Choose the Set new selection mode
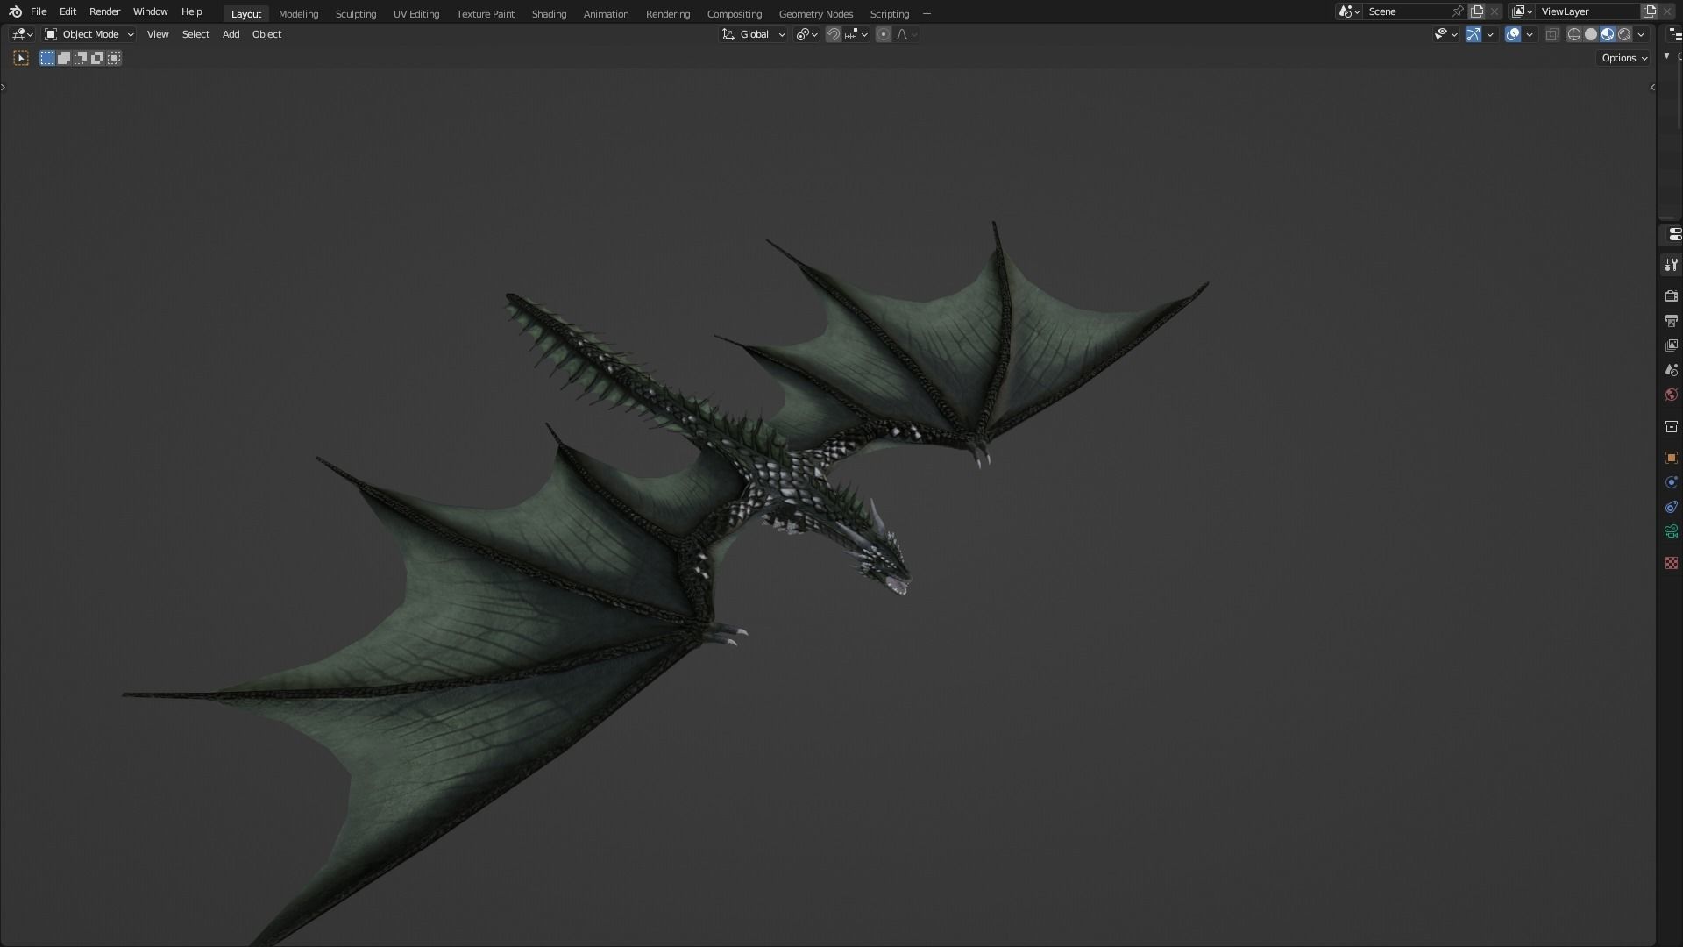Screen dimensions: 1683x947 (47, 58)
